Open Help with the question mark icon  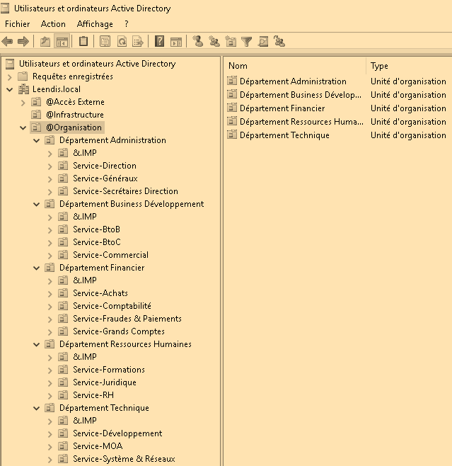tap(159, 41)
